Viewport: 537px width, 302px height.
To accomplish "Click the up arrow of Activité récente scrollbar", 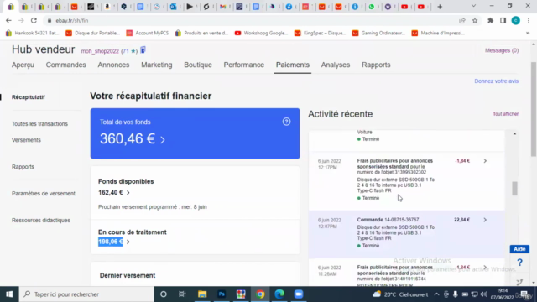I will (514, 134).
